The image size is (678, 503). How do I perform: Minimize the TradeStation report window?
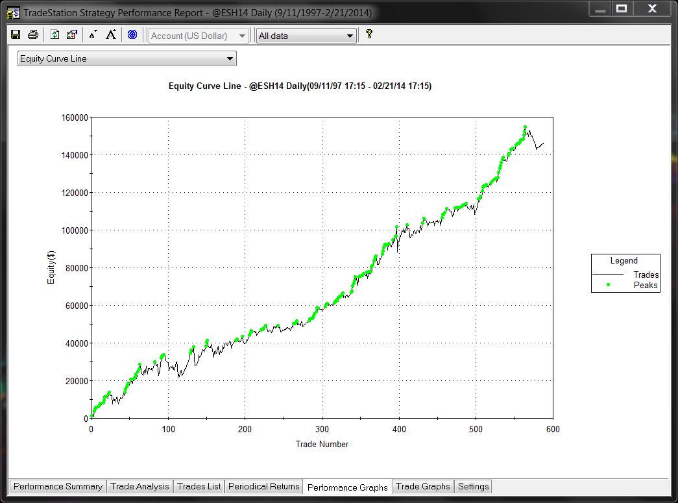[x=600, y=10]
